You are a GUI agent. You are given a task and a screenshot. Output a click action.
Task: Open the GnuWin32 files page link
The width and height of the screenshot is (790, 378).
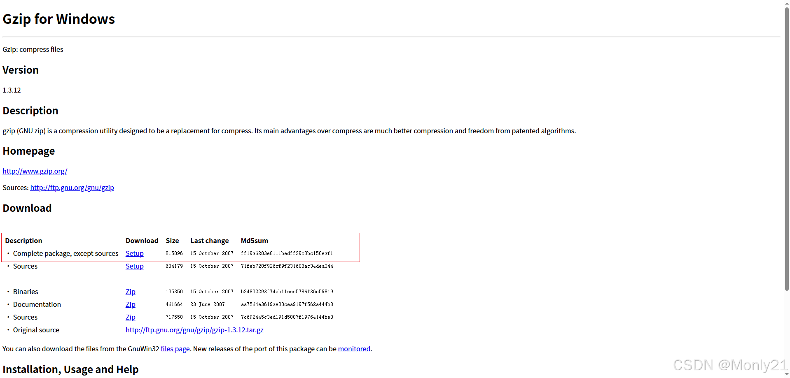[x=175, y=349]
